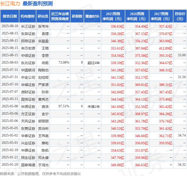Select the 长江证券 institution cell
This screenshot has width=187, height=176.
point(28,26)
